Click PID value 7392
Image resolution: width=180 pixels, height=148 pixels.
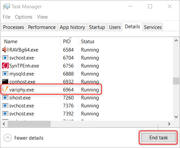click(x=68, y=114)
